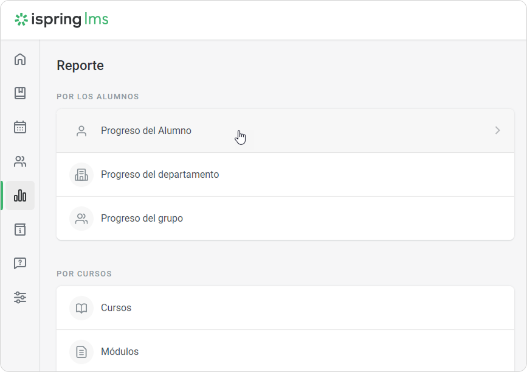Open the info box icon in sidebar
The image size is (527, 372).
tap(20, 230)
